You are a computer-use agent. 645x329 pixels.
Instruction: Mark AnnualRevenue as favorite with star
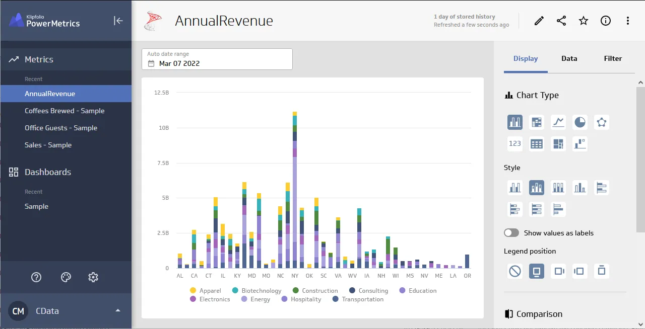(x=584, y=21)
